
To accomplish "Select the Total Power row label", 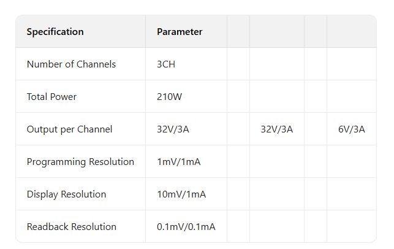I will point(51,97).
